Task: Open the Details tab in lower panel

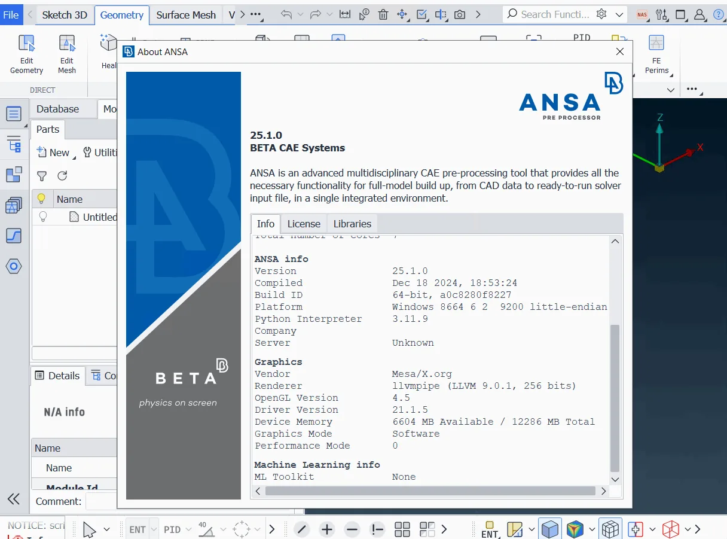Action: [x=58, y=376]
